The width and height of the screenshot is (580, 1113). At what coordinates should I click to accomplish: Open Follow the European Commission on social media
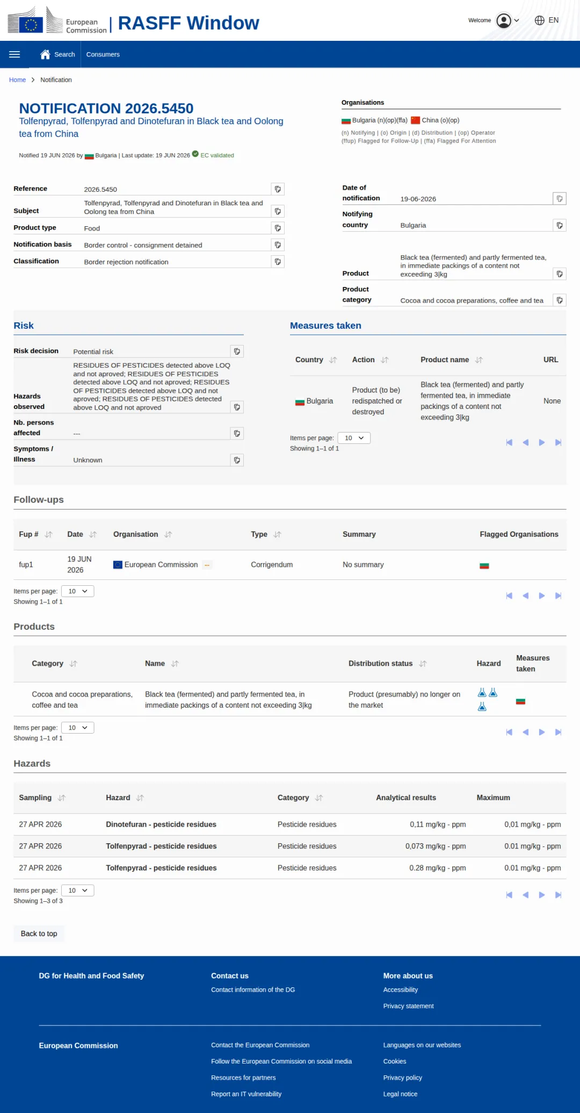pos(281,1061)
